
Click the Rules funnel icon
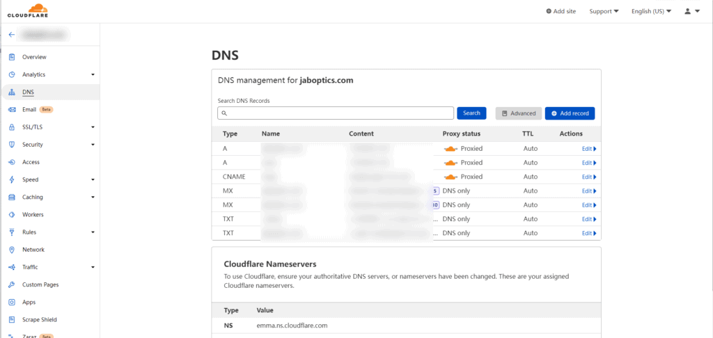tap(13, 232)
